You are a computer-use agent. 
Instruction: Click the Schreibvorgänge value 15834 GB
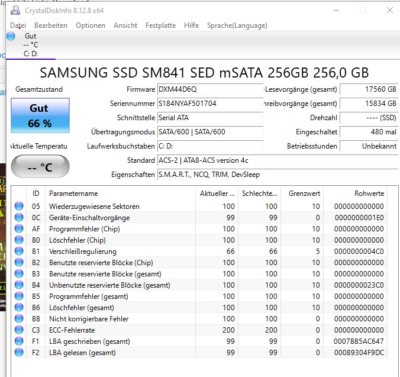point(369,104)
